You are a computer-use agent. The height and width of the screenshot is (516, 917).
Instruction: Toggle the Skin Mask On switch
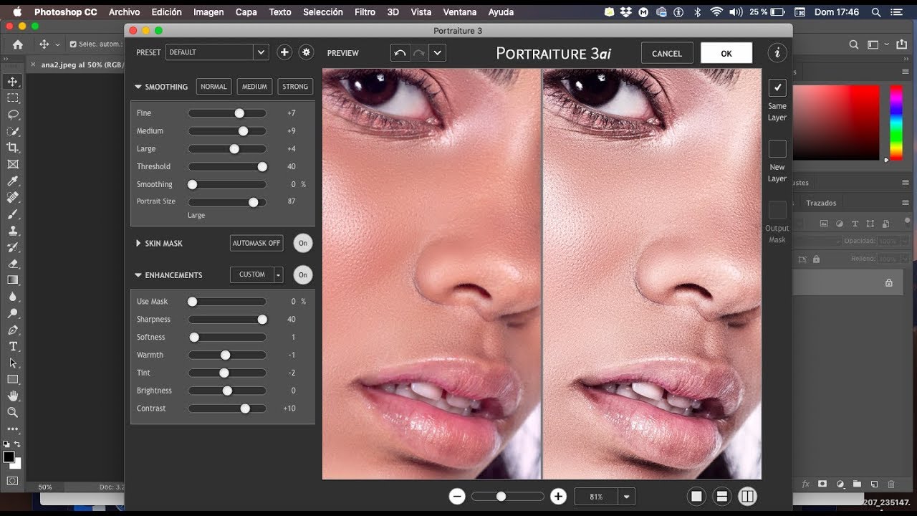303,244
